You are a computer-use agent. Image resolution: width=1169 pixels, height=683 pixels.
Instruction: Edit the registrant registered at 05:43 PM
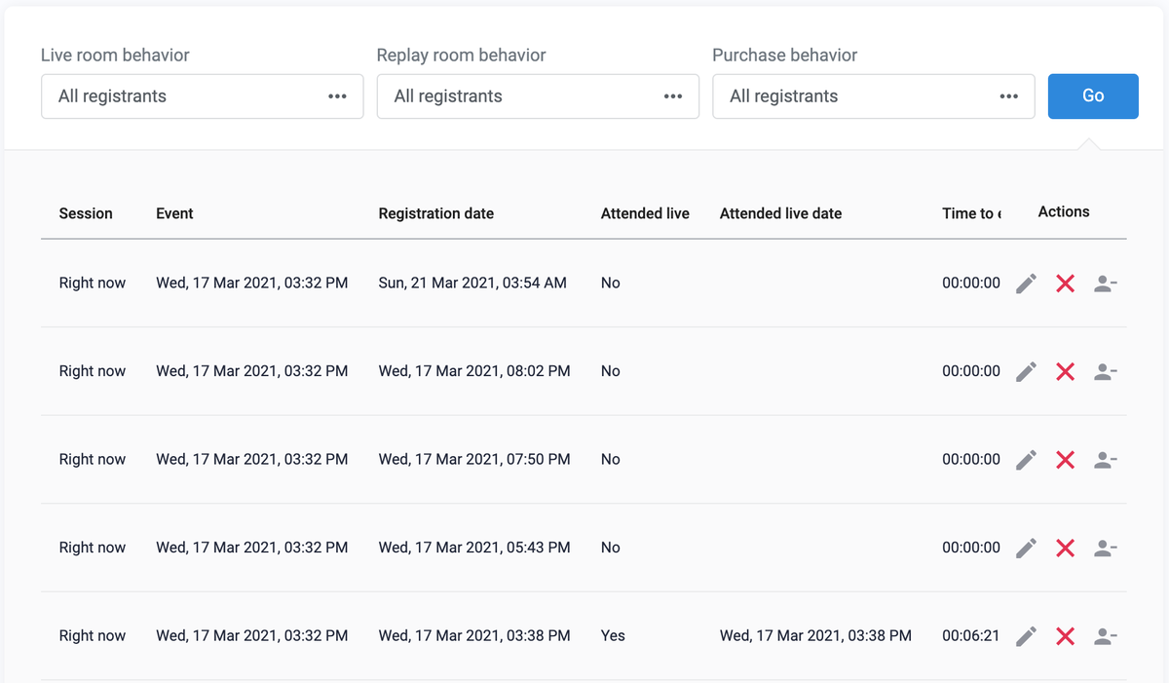1025,548
